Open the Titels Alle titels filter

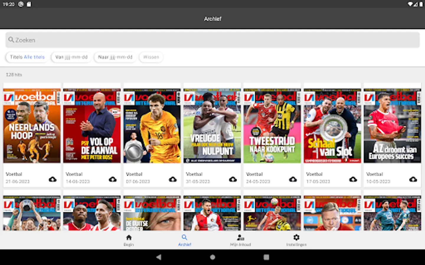[x=27, y=57]
